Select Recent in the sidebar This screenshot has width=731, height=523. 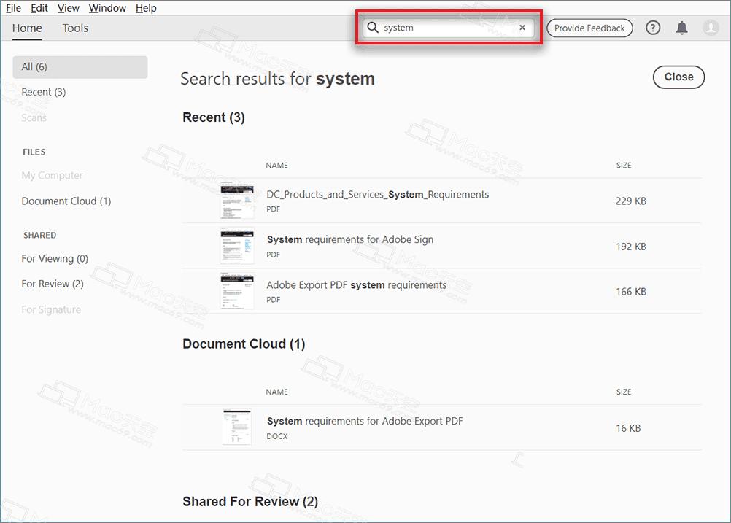coord(43,92)
